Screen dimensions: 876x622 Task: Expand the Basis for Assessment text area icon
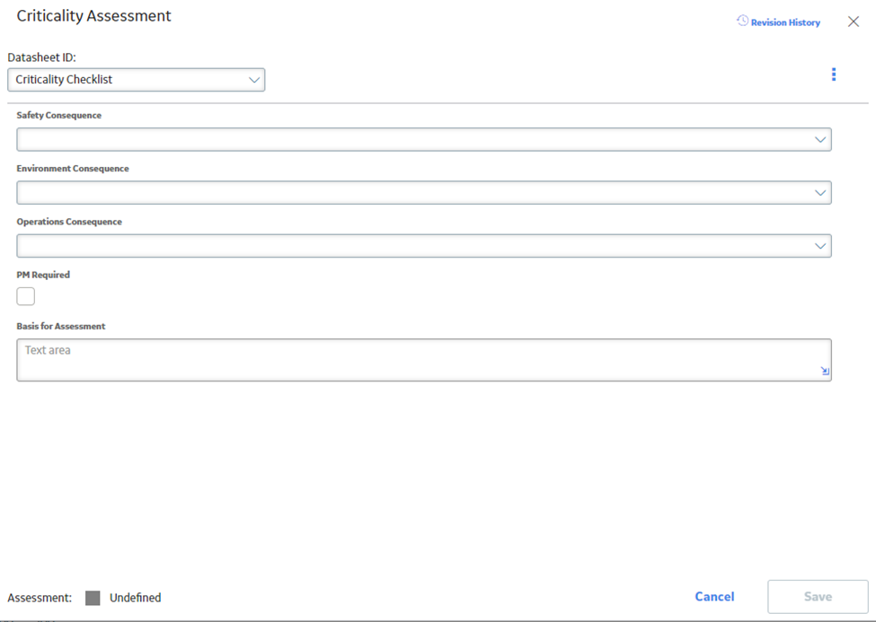click(x=825, y=371)
